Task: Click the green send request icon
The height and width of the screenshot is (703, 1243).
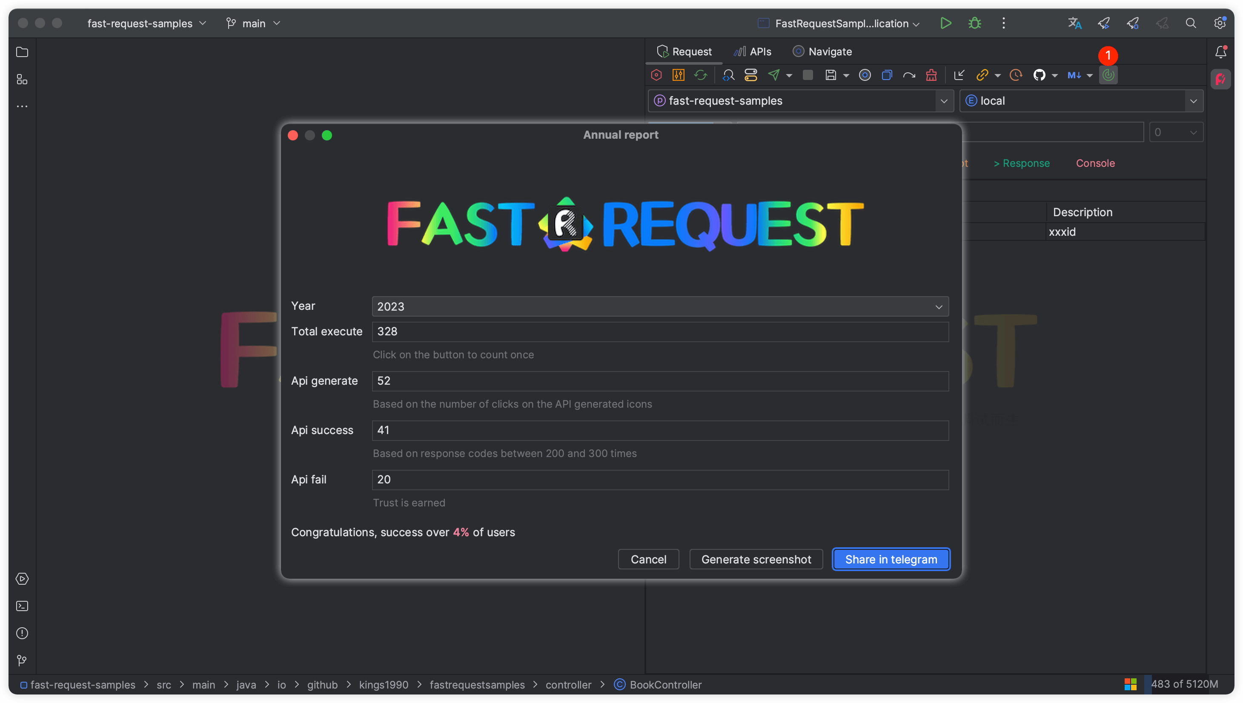Action: [x=773, y=75]
